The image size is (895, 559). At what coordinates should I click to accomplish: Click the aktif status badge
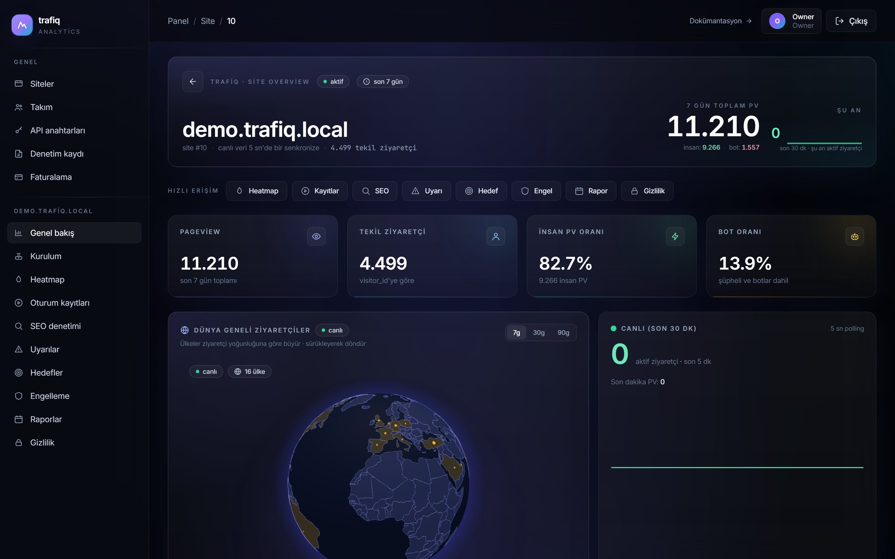tap(333, 81)
